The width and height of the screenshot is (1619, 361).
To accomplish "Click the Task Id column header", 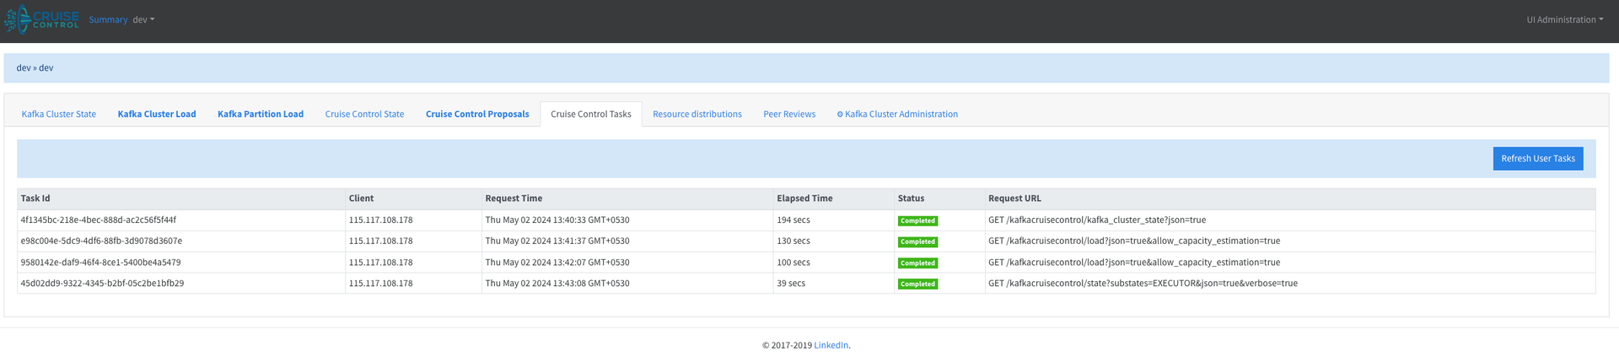I will pyautogui.click(x=35, y=199).
